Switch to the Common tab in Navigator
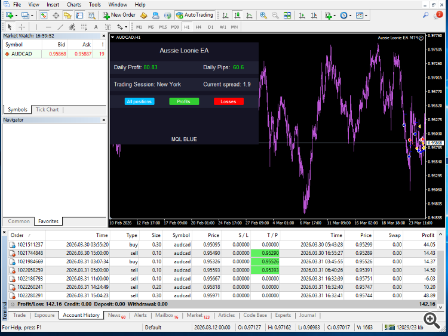Image resolution: width=448 pixels, height=336 pixels. [19, 221]
